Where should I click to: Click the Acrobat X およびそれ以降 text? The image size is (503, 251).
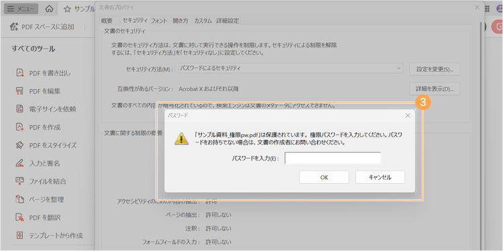209,88
